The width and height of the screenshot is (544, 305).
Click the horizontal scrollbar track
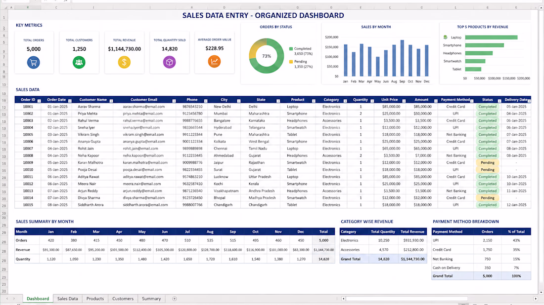click(x=440, y=299)
